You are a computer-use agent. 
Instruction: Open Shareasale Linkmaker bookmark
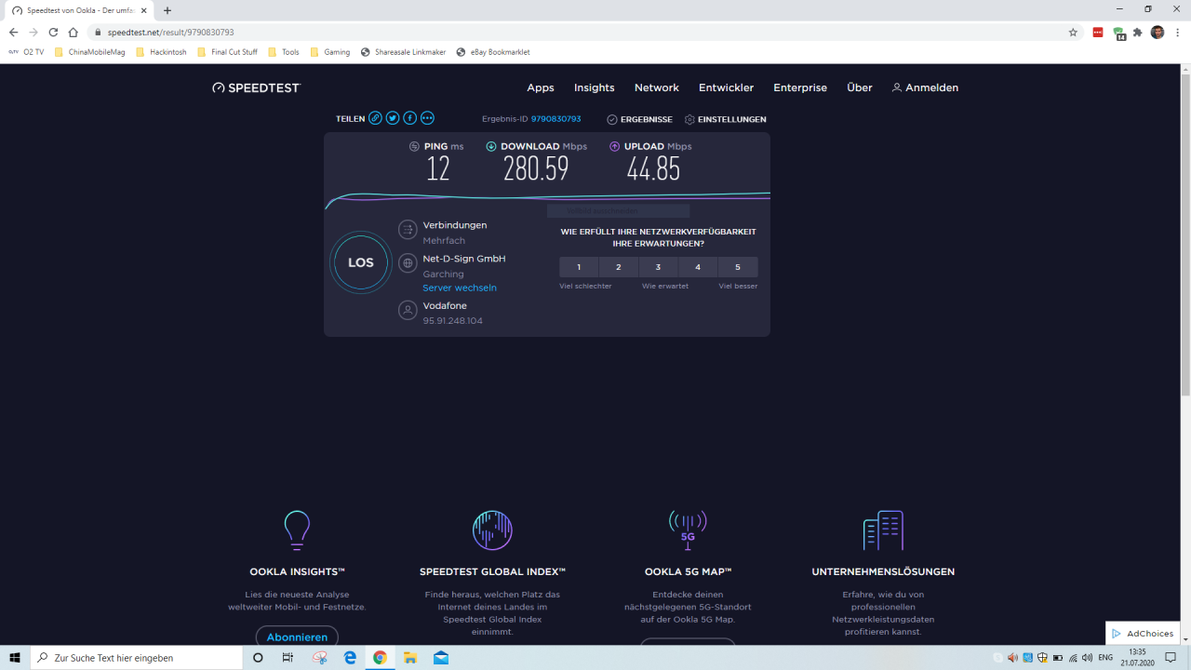[404, 52]
